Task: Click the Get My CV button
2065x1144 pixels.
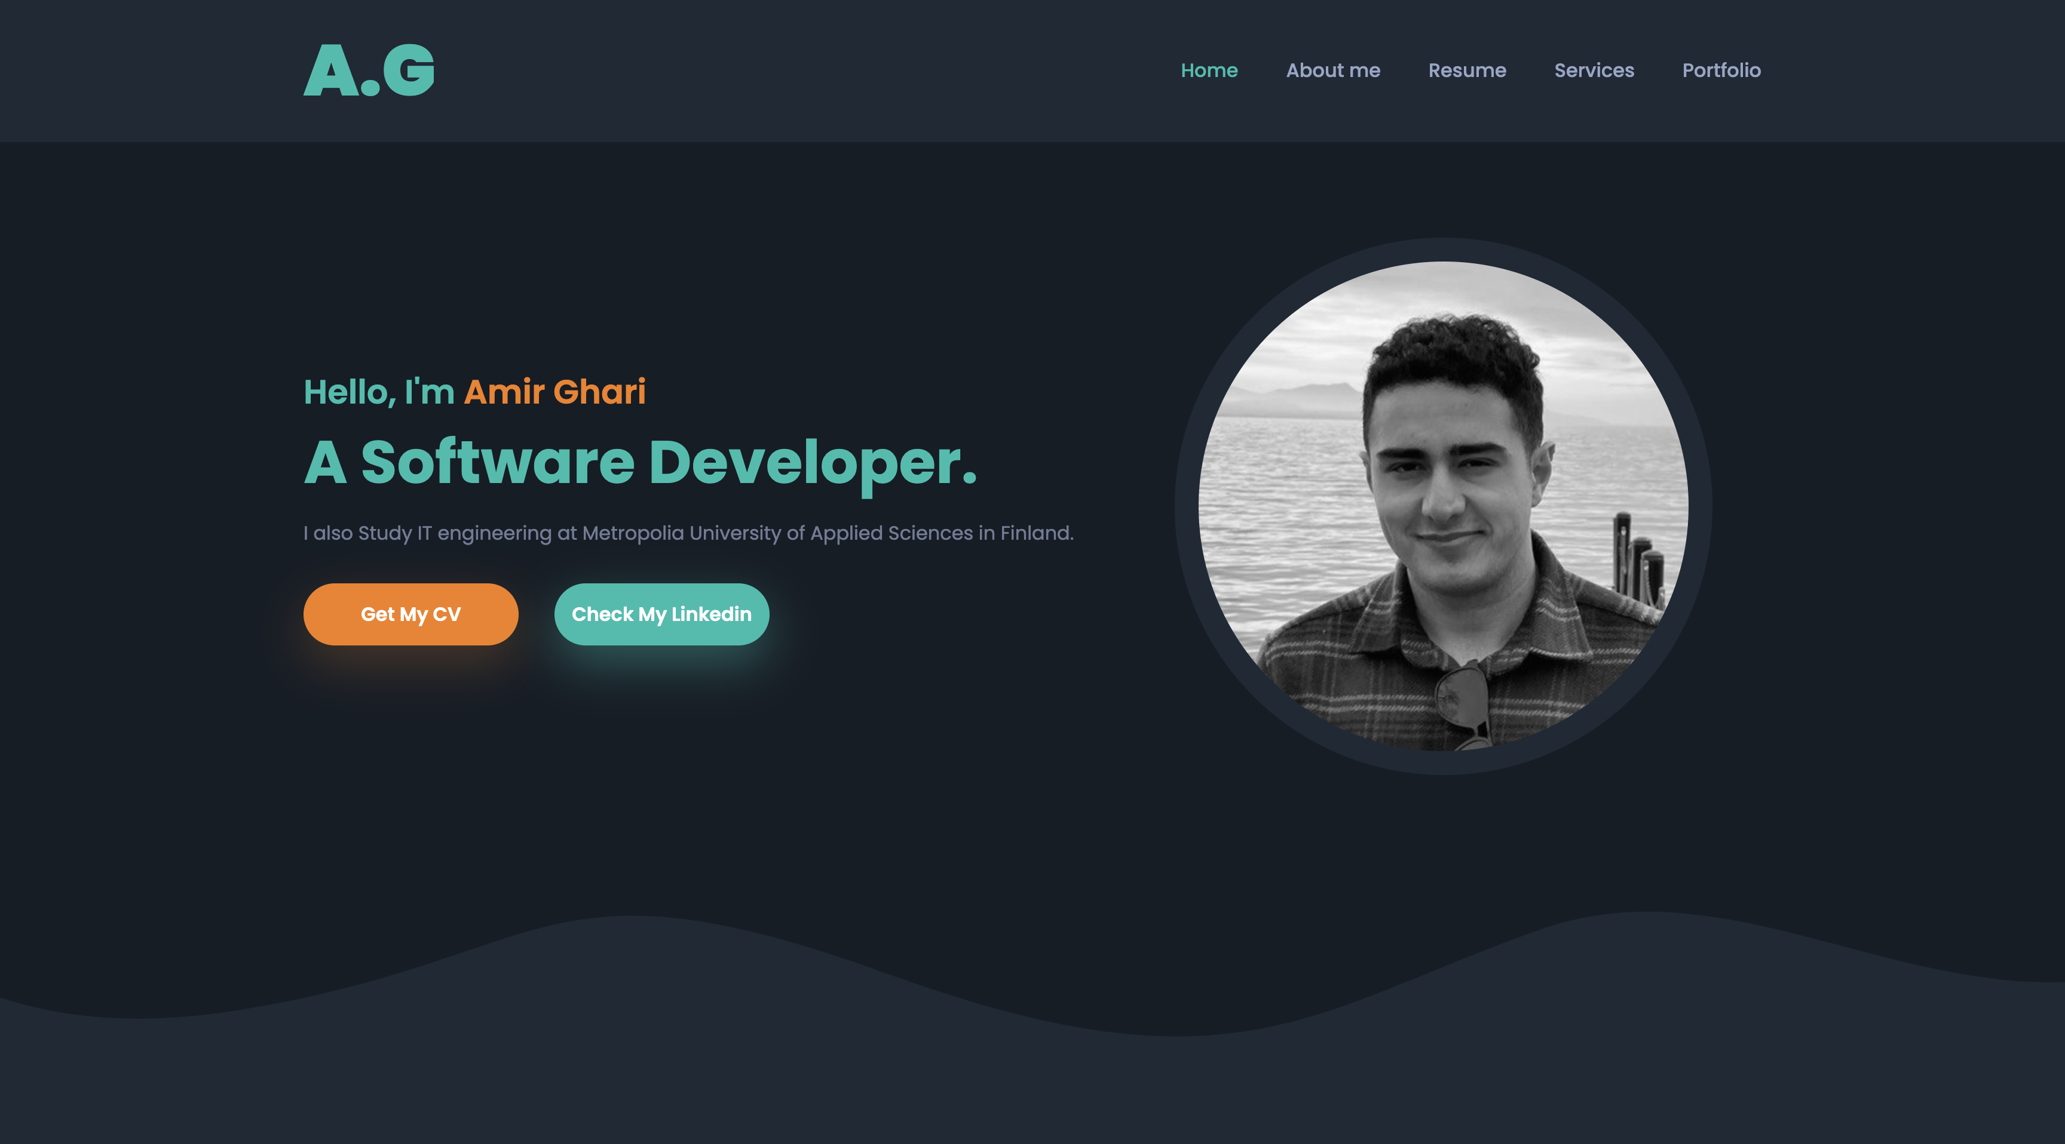Action: pyautogui.click(x=410, y=614)
